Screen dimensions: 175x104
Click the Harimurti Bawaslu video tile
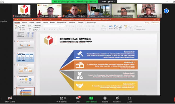tap(149, 10)
